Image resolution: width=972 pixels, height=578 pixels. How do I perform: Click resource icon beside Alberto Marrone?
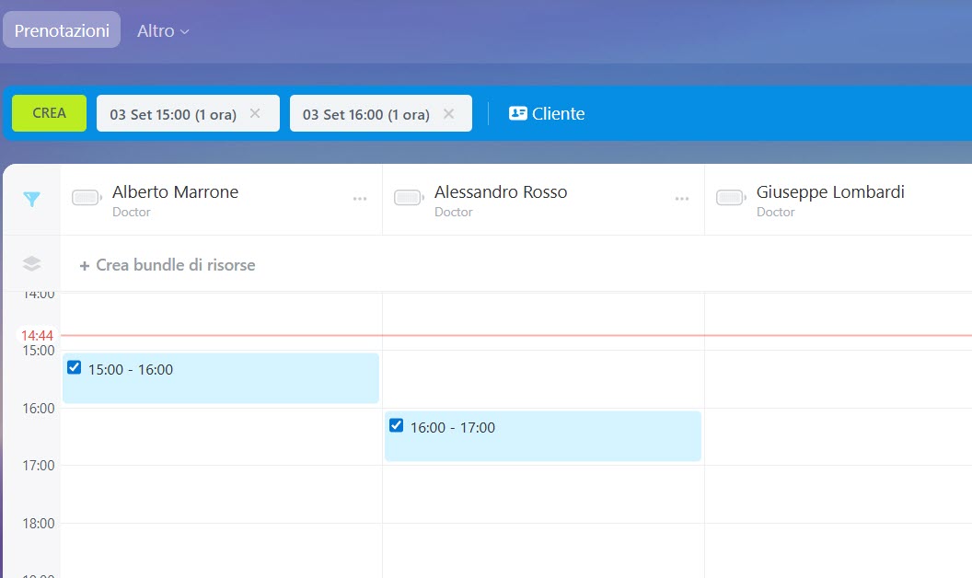87,198
